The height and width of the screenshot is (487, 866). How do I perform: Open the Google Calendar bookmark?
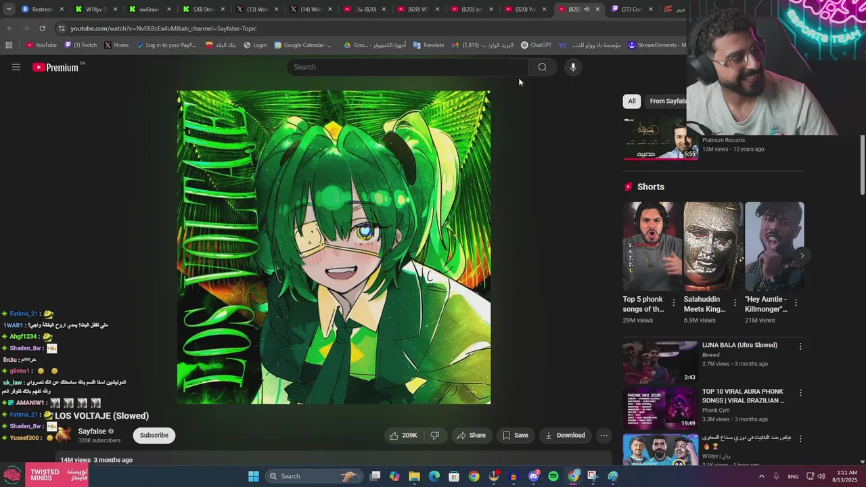point(303,45)
